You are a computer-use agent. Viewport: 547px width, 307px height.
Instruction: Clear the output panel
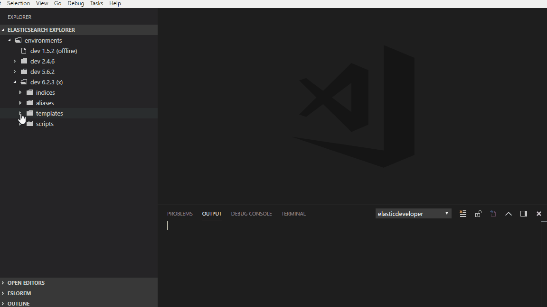[463, 214]
